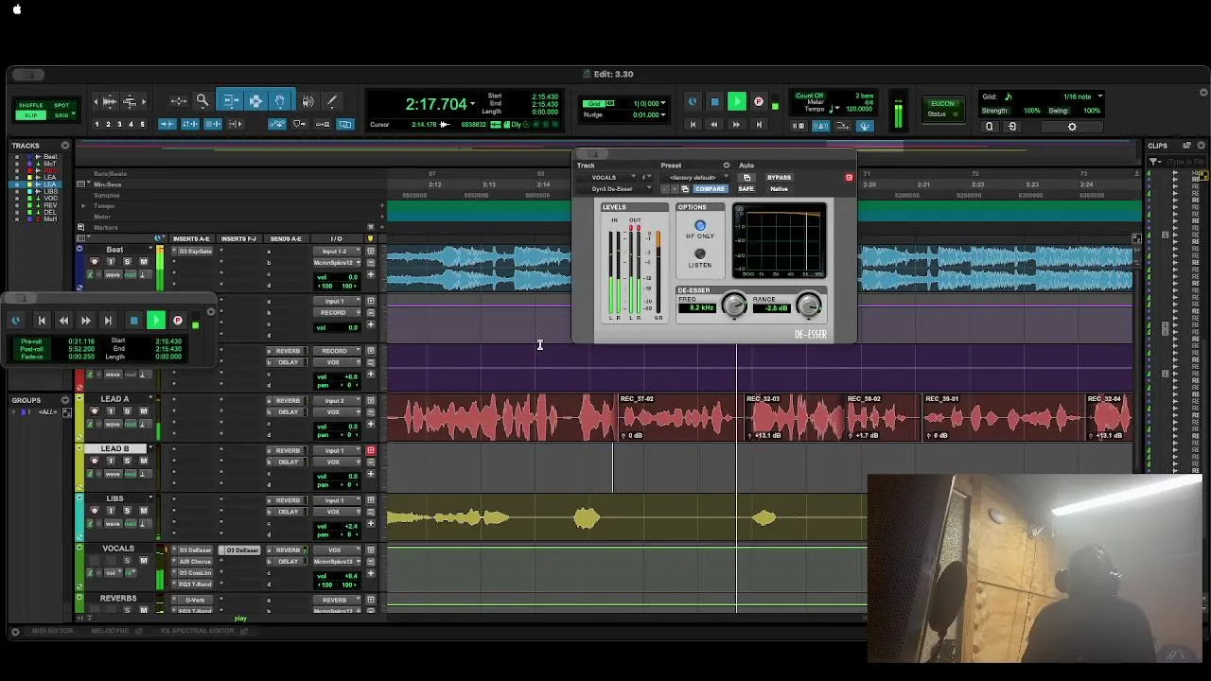Select the Selector tool
Image resolution: width=1211 pixels, height=681 pixels.
click(255, 100)
